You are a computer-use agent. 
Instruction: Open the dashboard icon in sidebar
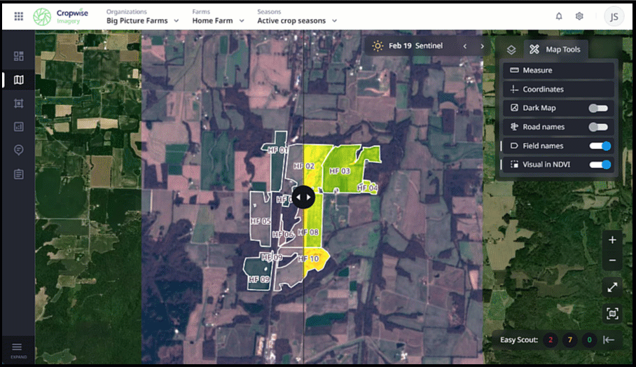(18, 56)
